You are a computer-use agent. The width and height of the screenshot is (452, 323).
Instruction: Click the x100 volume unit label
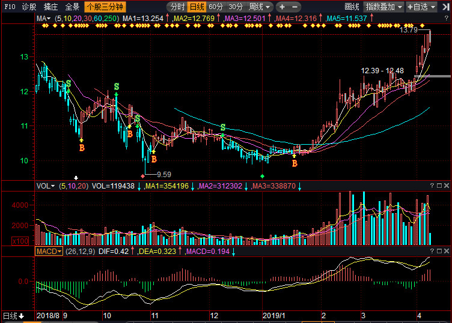(x=19, y=240)
